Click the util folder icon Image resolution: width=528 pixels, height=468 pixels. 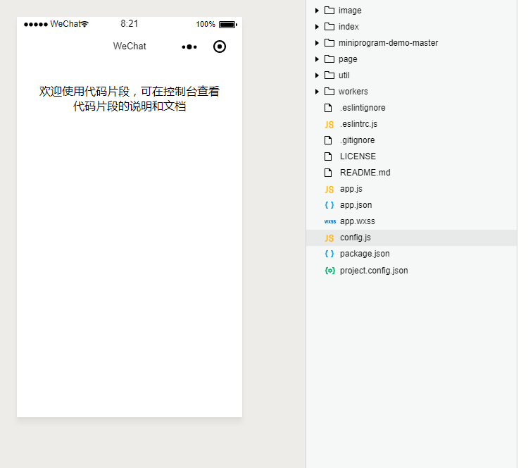pyautogui.click(x=329, y=75)
